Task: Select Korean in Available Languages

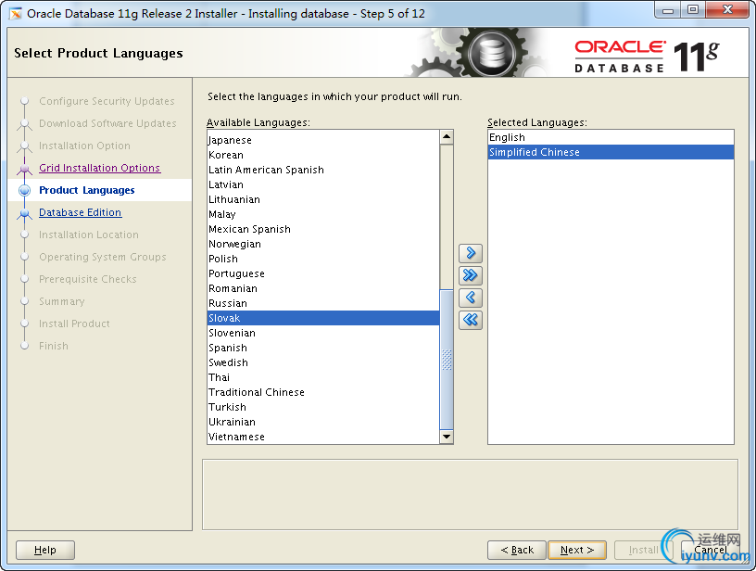Action: click(x=323, y=155)
